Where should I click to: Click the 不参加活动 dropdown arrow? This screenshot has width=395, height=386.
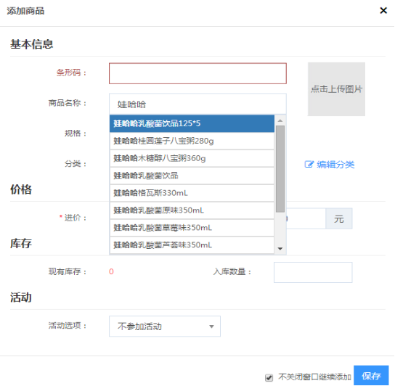[x=211, y=327]
